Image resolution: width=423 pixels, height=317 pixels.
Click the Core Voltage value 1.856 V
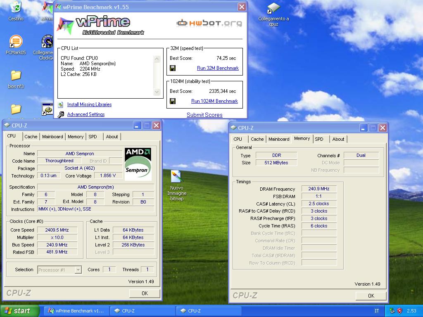point(108,175)
